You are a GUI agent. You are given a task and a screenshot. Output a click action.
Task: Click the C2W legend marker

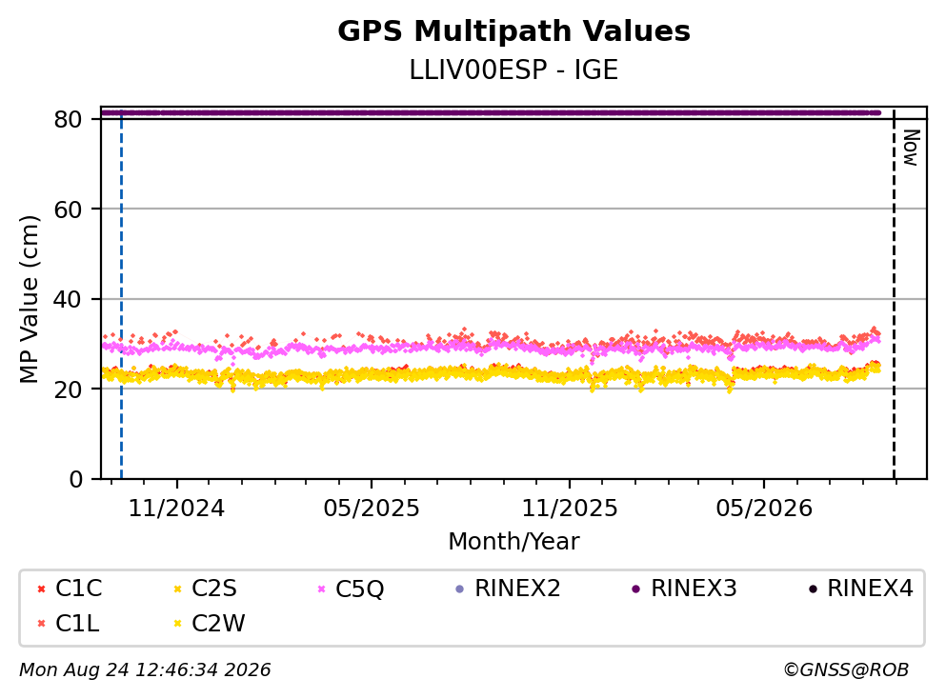click(x=177, y=624)
